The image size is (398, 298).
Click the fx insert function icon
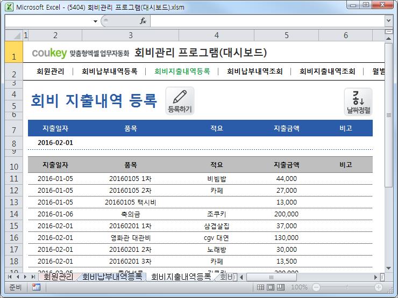143,21
